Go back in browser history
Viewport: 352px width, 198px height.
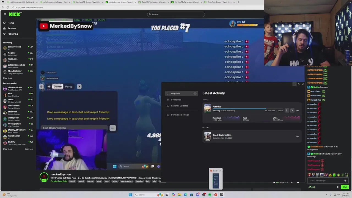coord(3,7)
